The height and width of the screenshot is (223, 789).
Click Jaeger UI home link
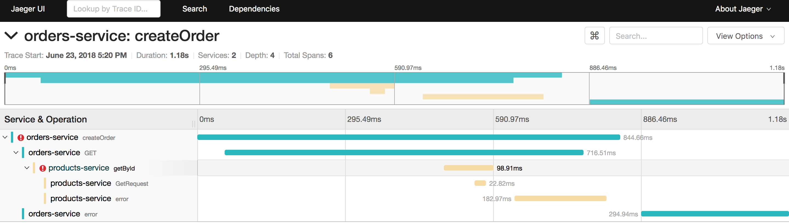[x=28, y=9]
